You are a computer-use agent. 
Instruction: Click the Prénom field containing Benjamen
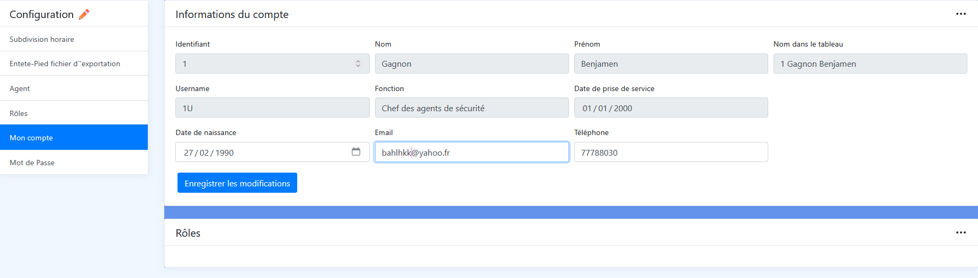(x=671, y=64)
